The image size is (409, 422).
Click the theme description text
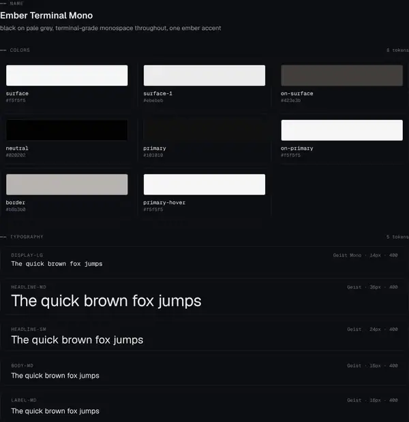110,28
